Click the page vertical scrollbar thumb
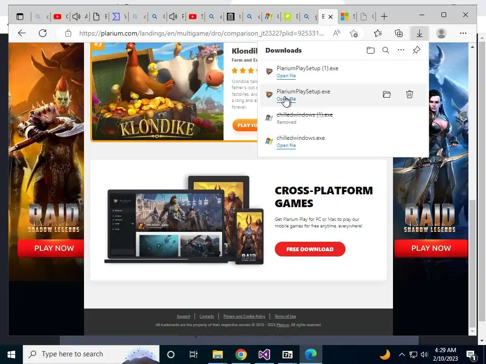The width and height of the screenshot is (486, 364). pyautogui.click(x=472, y=263)
